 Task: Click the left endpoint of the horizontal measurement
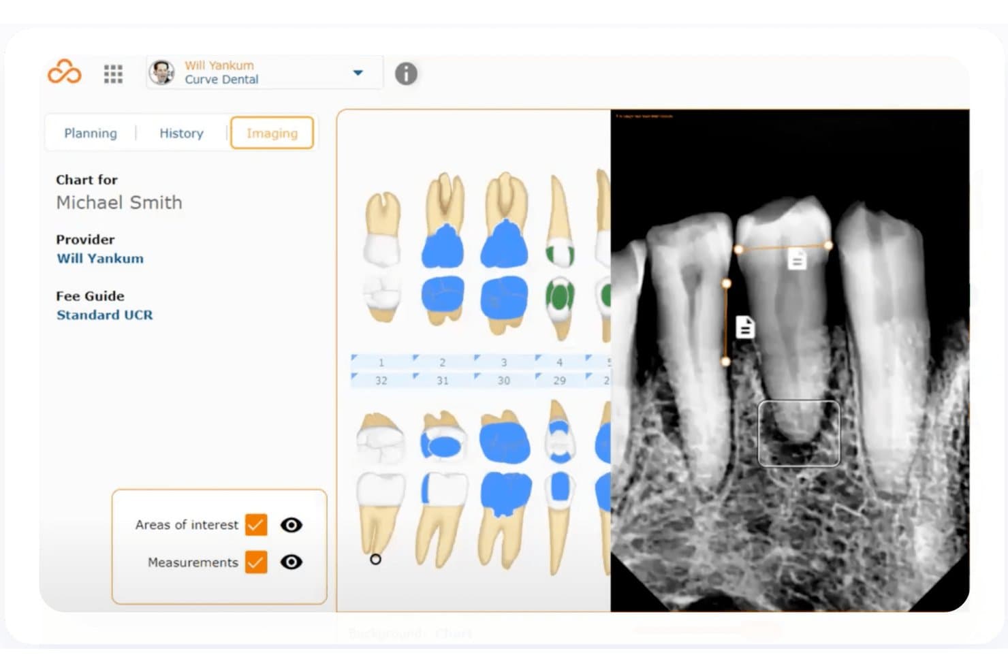click(739, 250)
